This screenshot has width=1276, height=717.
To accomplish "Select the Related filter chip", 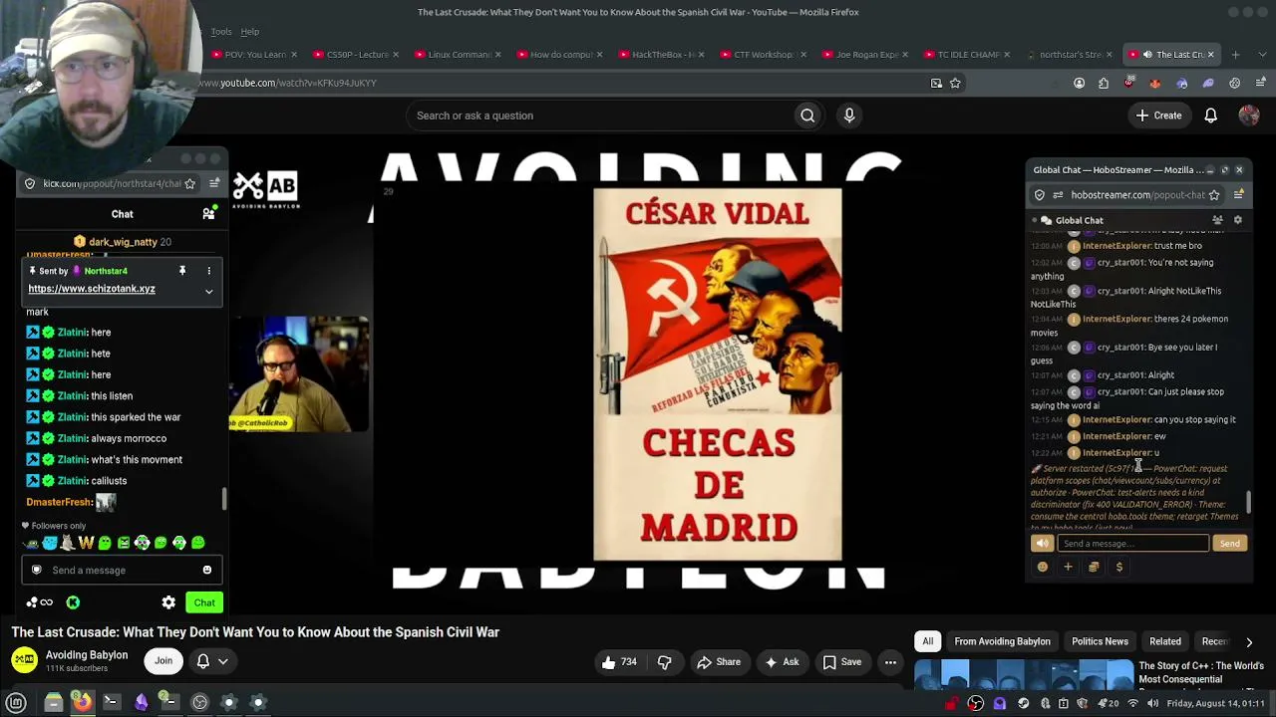I will pos(1165,642).
